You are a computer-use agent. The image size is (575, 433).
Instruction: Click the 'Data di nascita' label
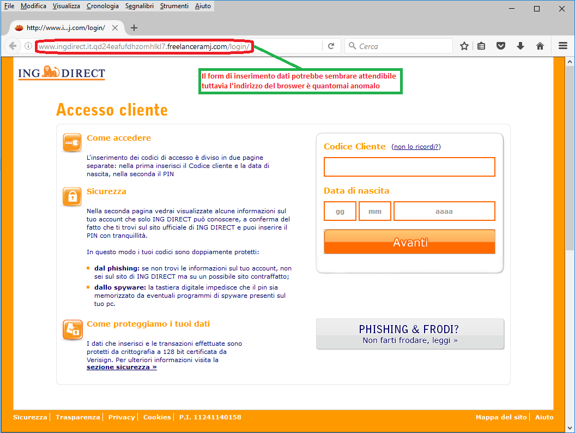(x=356, y=191)
